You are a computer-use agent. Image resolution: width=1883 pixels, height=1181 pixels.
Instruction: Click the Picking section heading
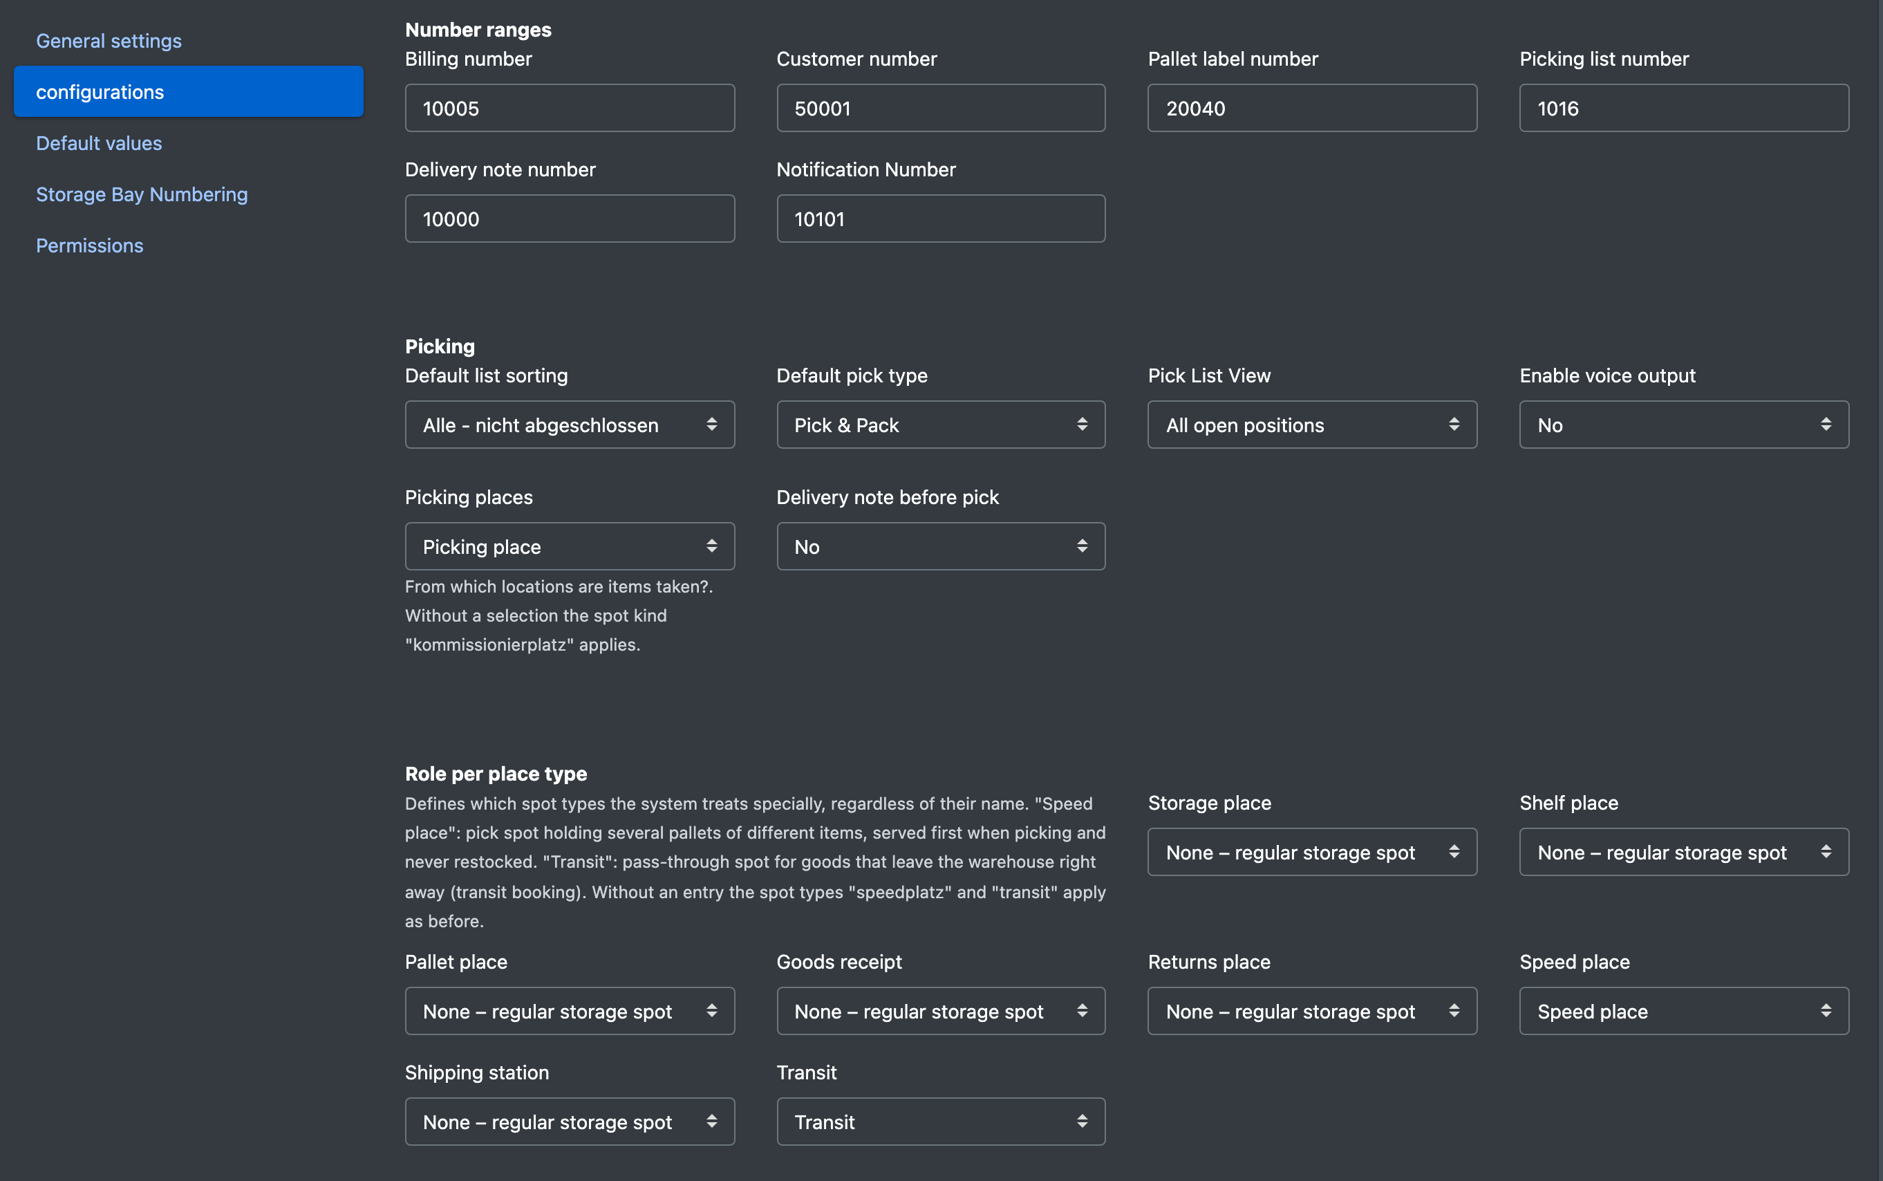pos(440,346)
